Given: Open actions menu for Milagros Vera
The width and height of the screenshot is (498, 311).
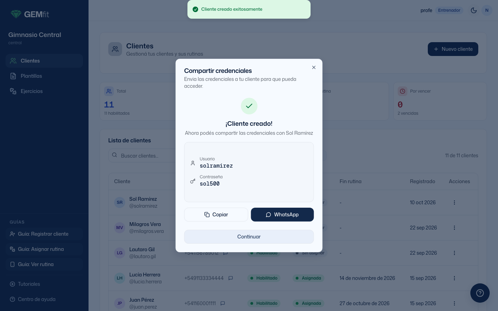Looking at the screenshot, I should (454, 228).
